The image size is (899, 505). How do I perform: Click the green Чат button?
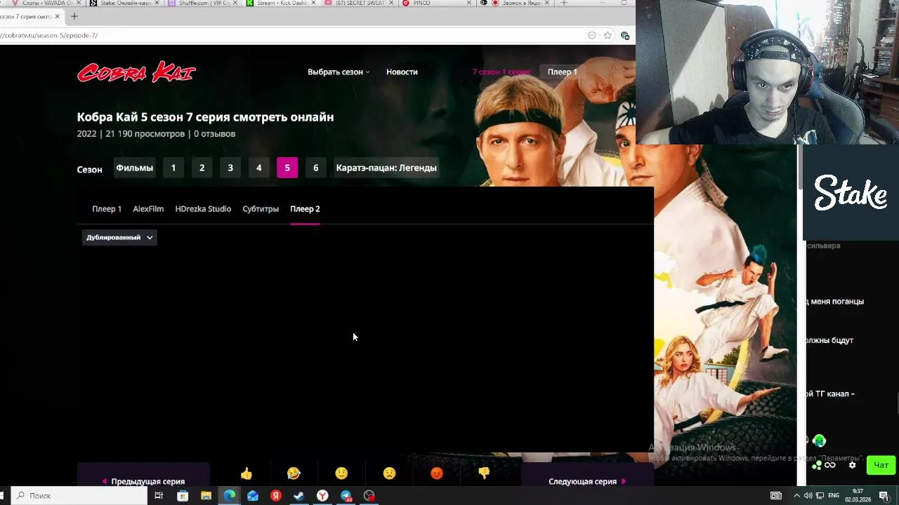pyautogui.click(x=881, y=465)
